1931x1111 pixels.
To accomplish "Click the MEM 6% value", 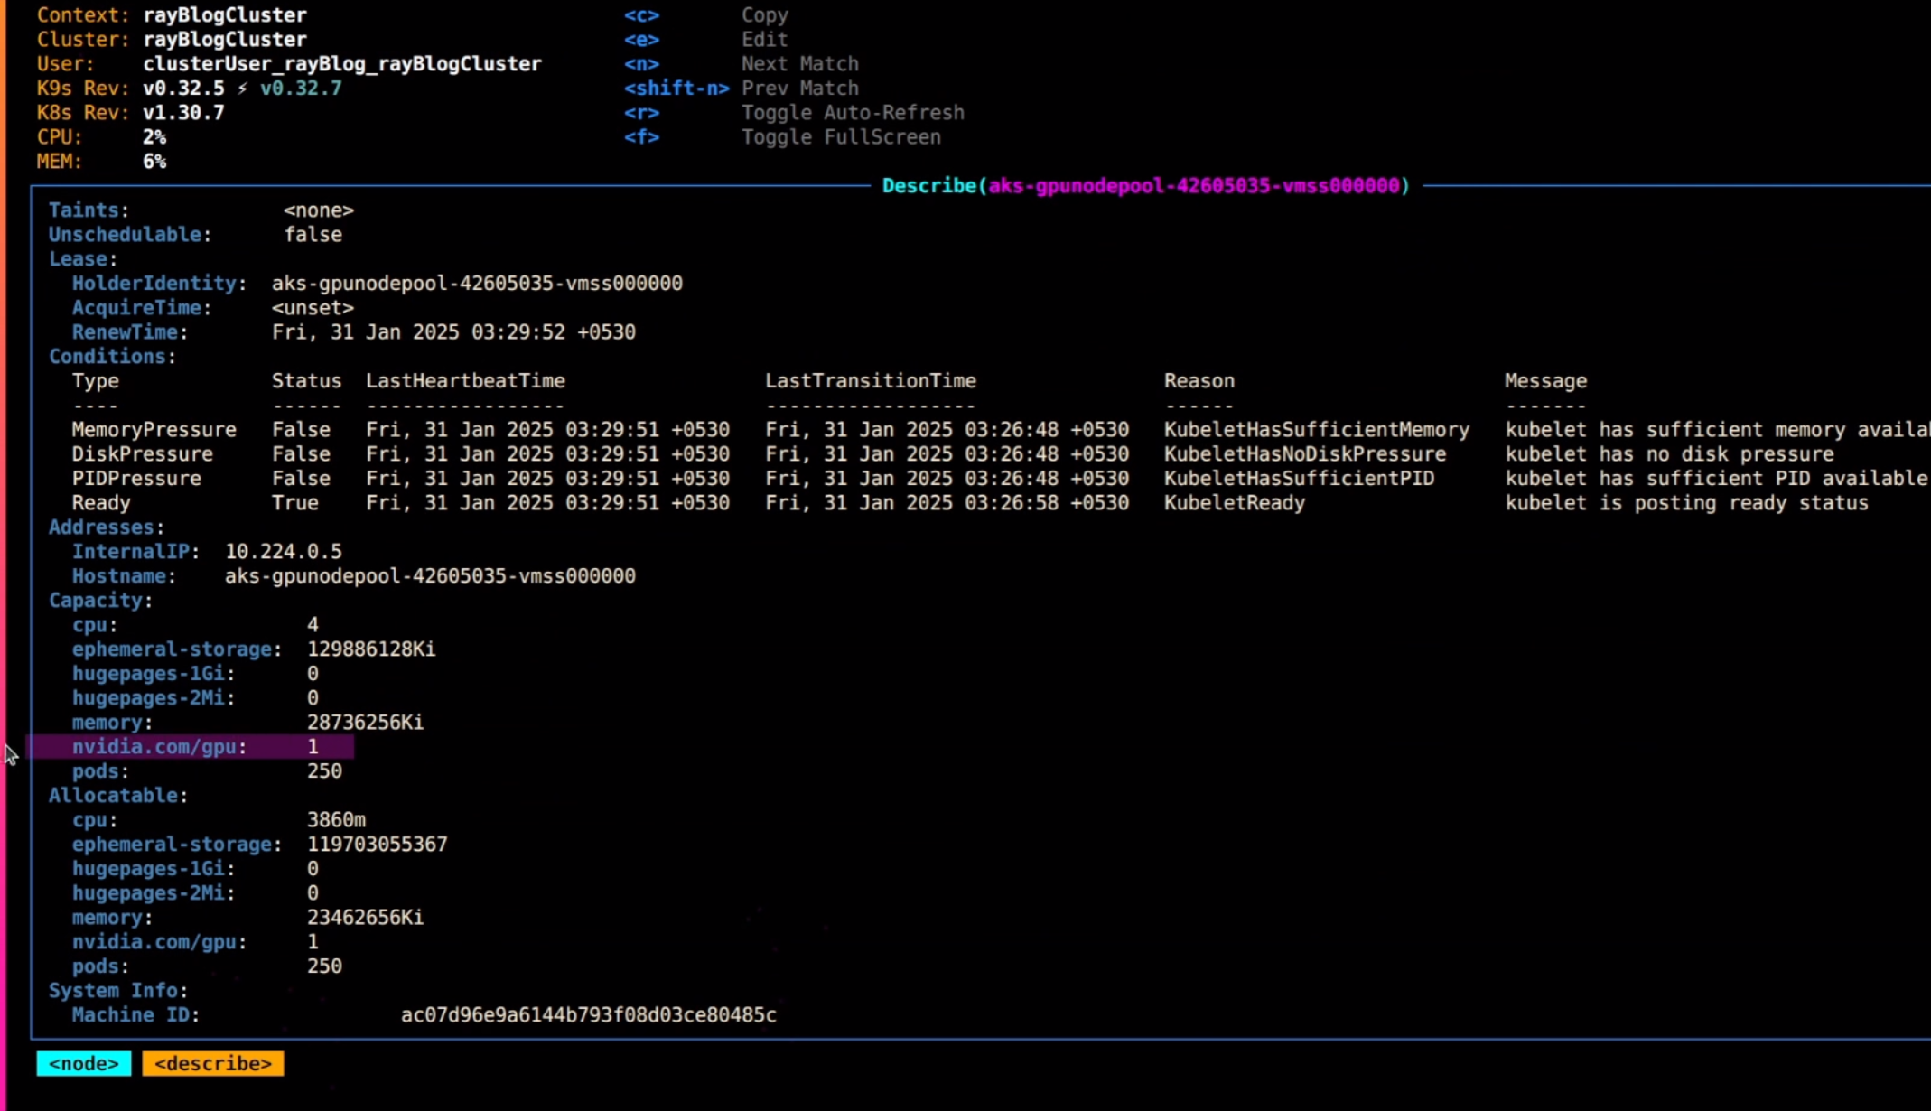I will coord(154,162).
